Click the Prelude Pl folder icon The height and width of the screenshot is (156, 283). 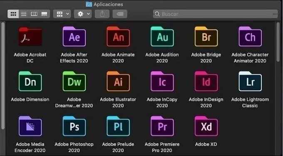[x=118, y=126]
